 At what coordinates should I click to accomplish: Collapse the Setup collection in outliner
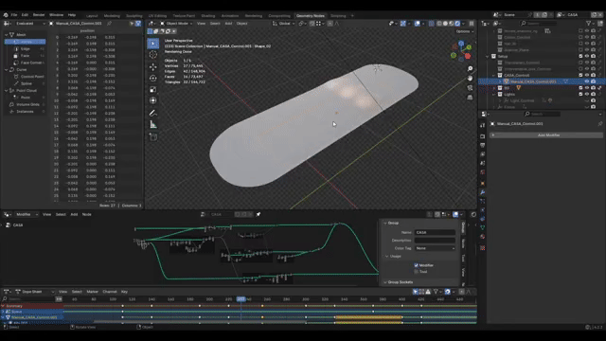point(488,57)
